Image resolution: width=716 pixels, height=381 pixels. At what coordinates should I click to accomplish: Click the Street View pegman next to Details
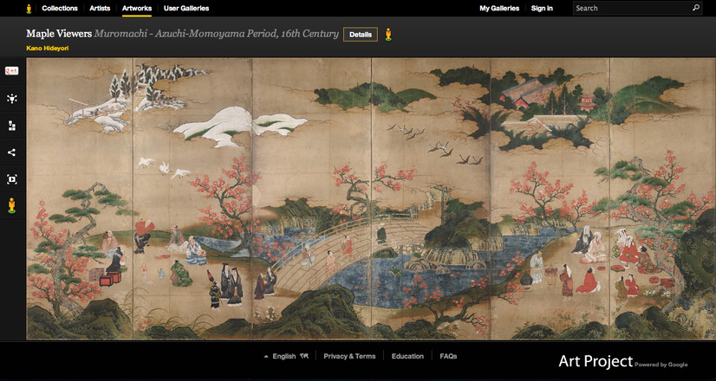point(388,35)
